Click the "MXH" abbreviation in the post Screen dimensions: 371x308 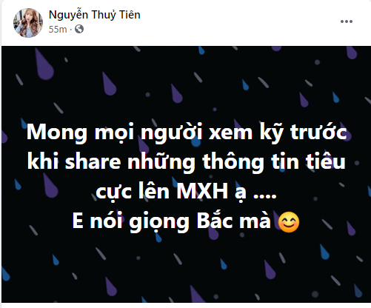click(202, 191)
